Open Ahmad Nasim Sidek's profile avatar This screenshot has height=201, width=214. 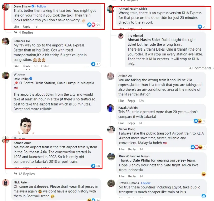click(x=111, y=9)
